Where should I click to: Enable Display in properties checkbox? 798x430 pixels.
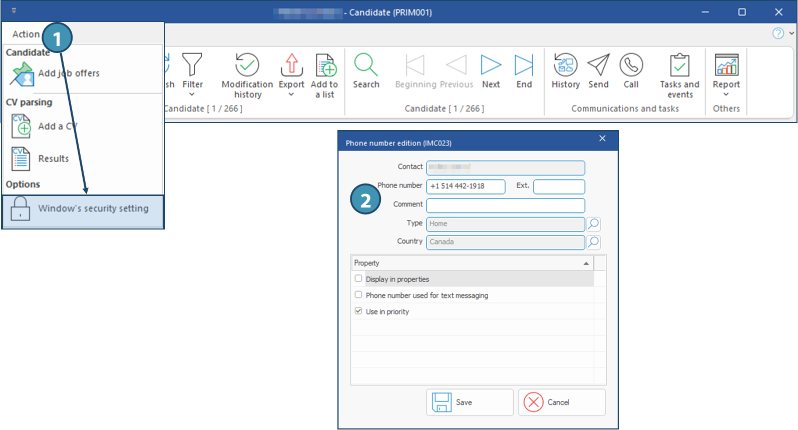tap(358, 278)
